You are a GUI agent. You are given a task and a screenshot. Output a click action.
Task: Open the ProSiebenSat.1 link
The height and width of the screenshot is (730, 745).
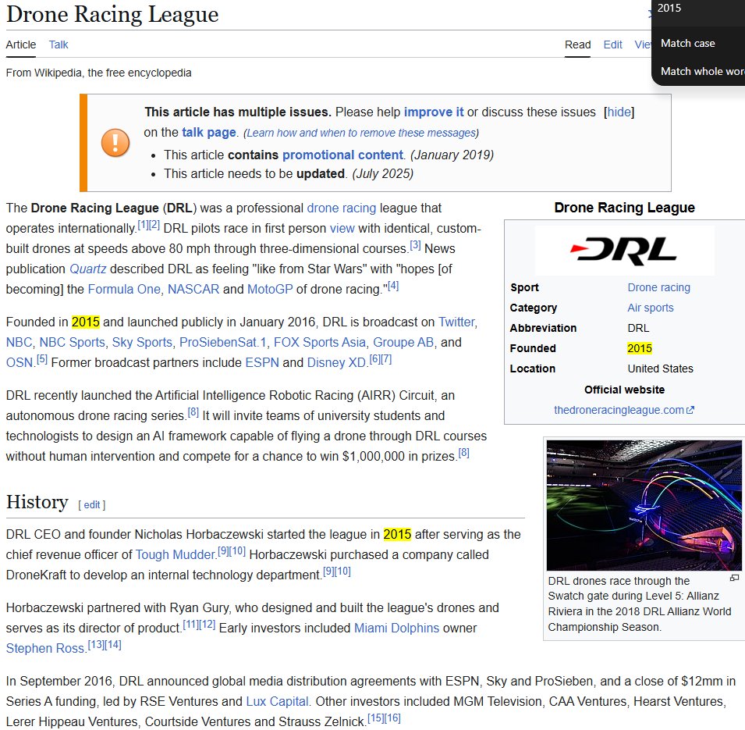click(223, 343)
